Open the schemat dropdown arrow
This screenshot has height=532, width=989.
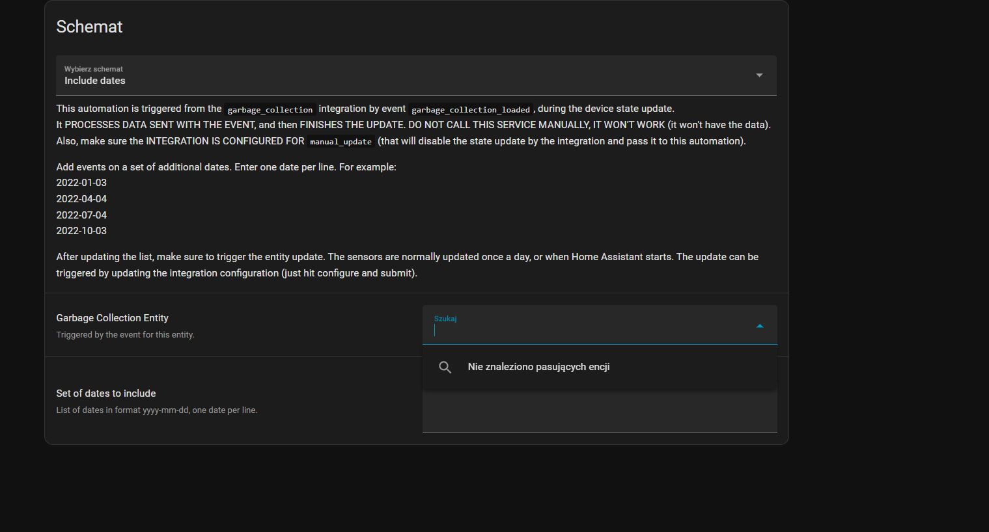759,75
